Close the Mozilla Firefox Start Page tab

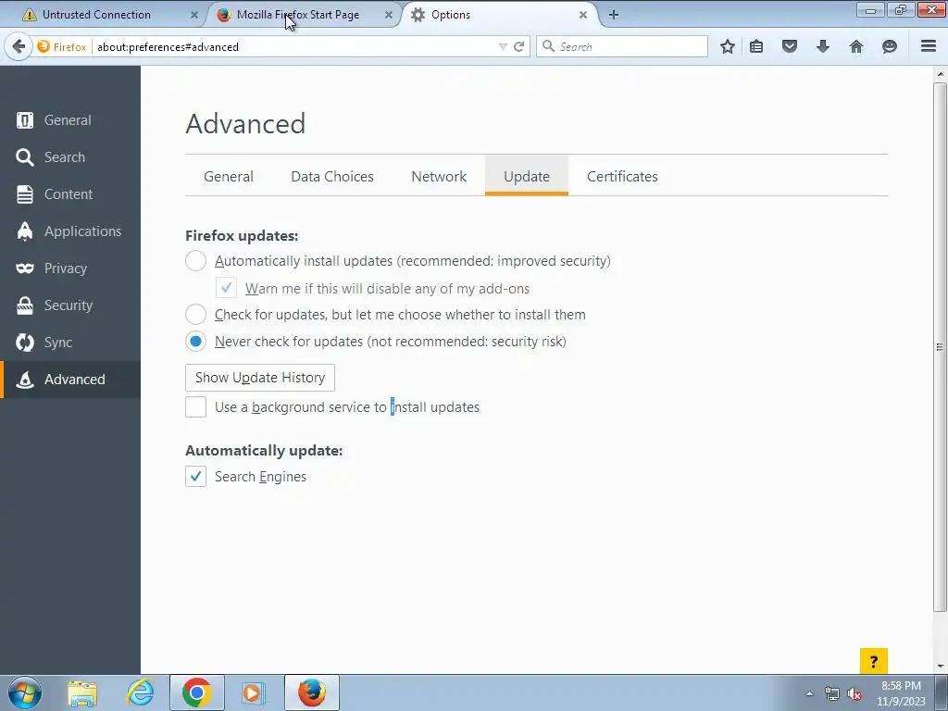[389, 15]
